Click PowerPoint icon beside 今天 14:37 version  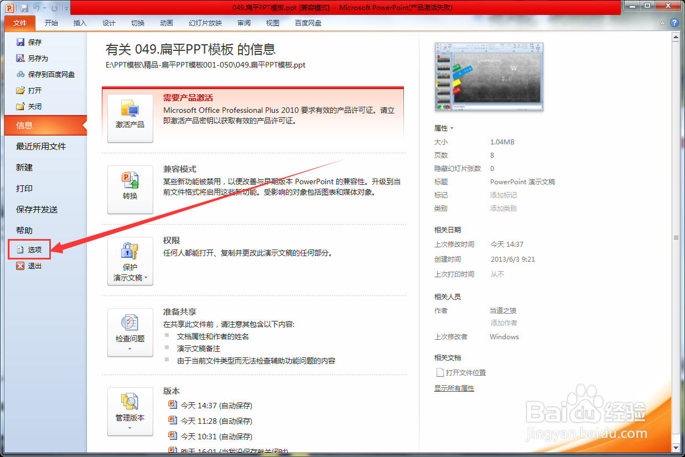(172, 405)
